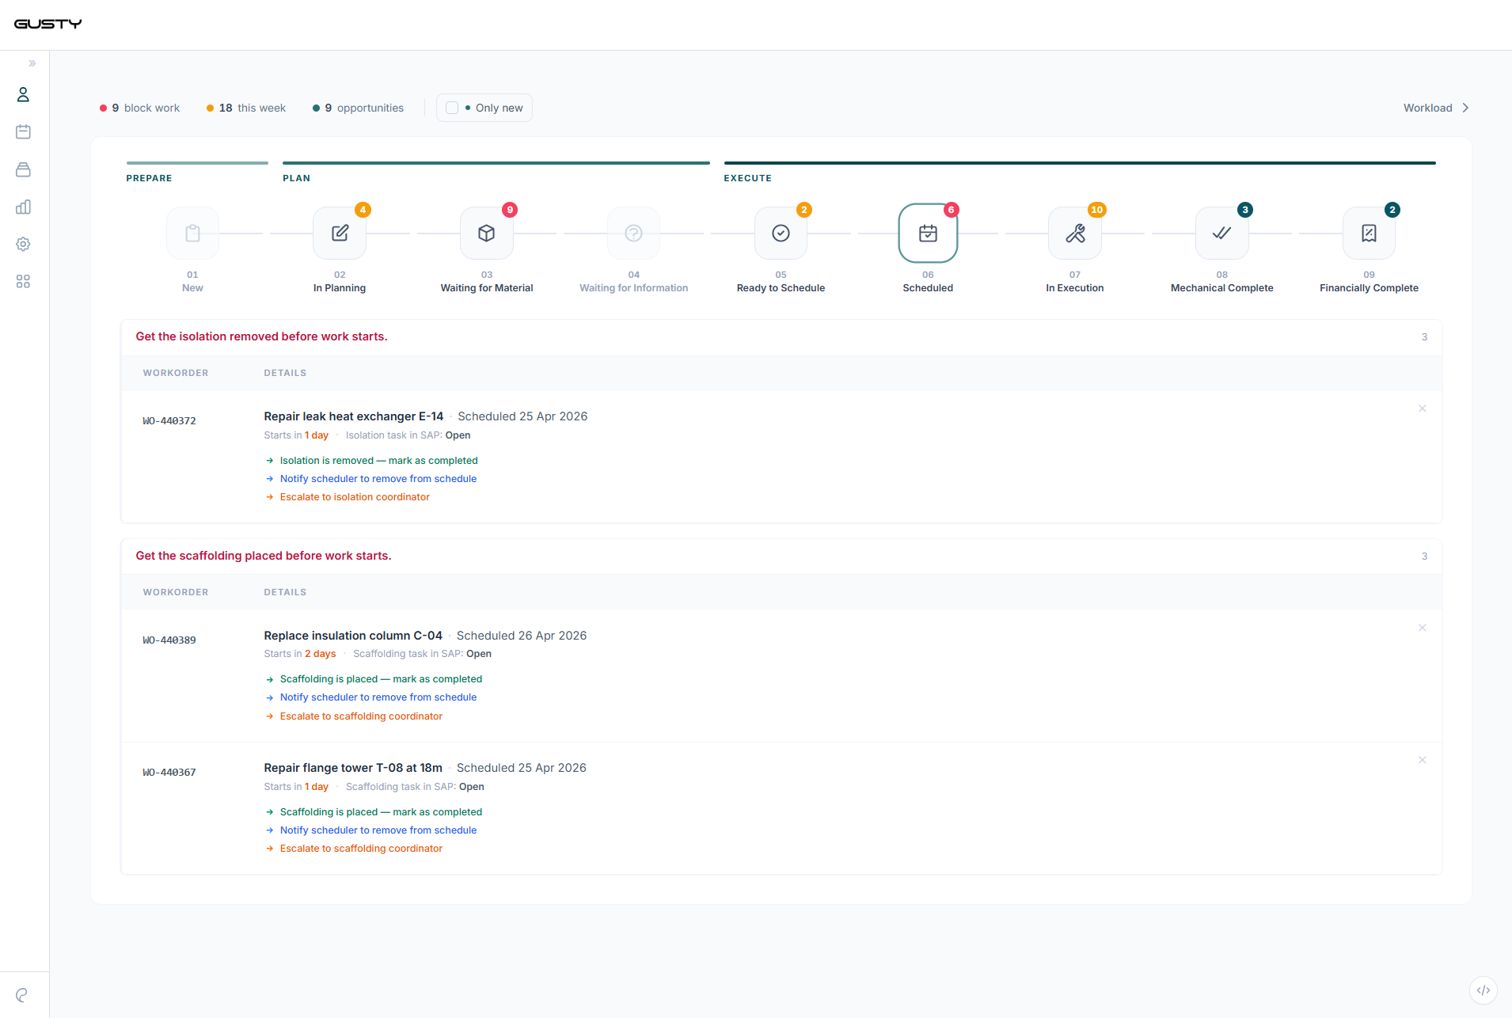1512x1018 pixels.
Task: Mark scaffolding placed as completed for T-08
Action: tap(374, 812)
